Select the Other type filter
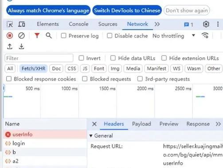Screen dimensions: 223x168 214,68
